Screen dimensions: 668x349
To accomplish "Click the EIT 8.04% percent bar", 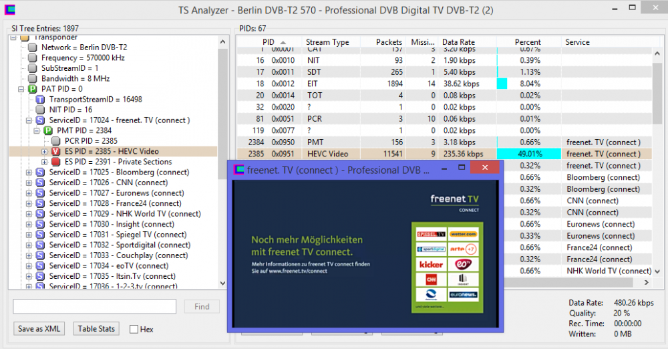I will point(502,84).
